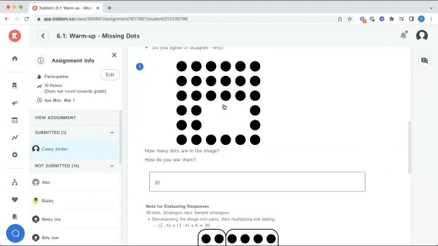The width and height of the screenshot is (438, 246).
Task: Open the Chrome three-dot menu
Action: point(431,19)
